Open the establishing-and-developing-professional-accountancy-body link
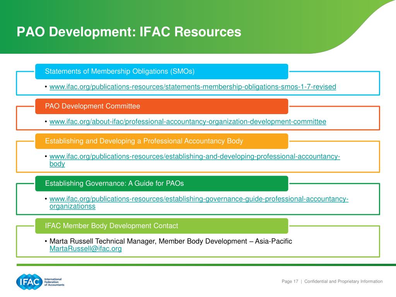The image size is (396, 297). [195, 160]
